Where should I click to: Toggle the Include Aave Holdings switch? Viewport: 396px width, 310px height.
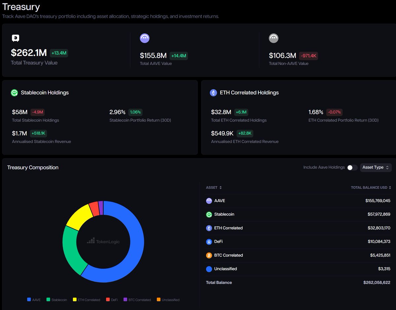coord(352,168)
